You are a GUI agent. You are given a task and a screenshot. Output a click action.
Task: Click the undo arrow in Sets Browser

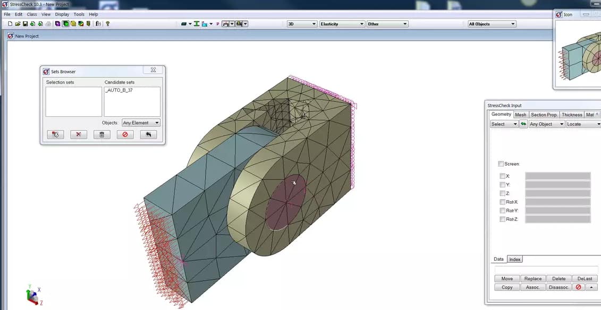(148, 135)
